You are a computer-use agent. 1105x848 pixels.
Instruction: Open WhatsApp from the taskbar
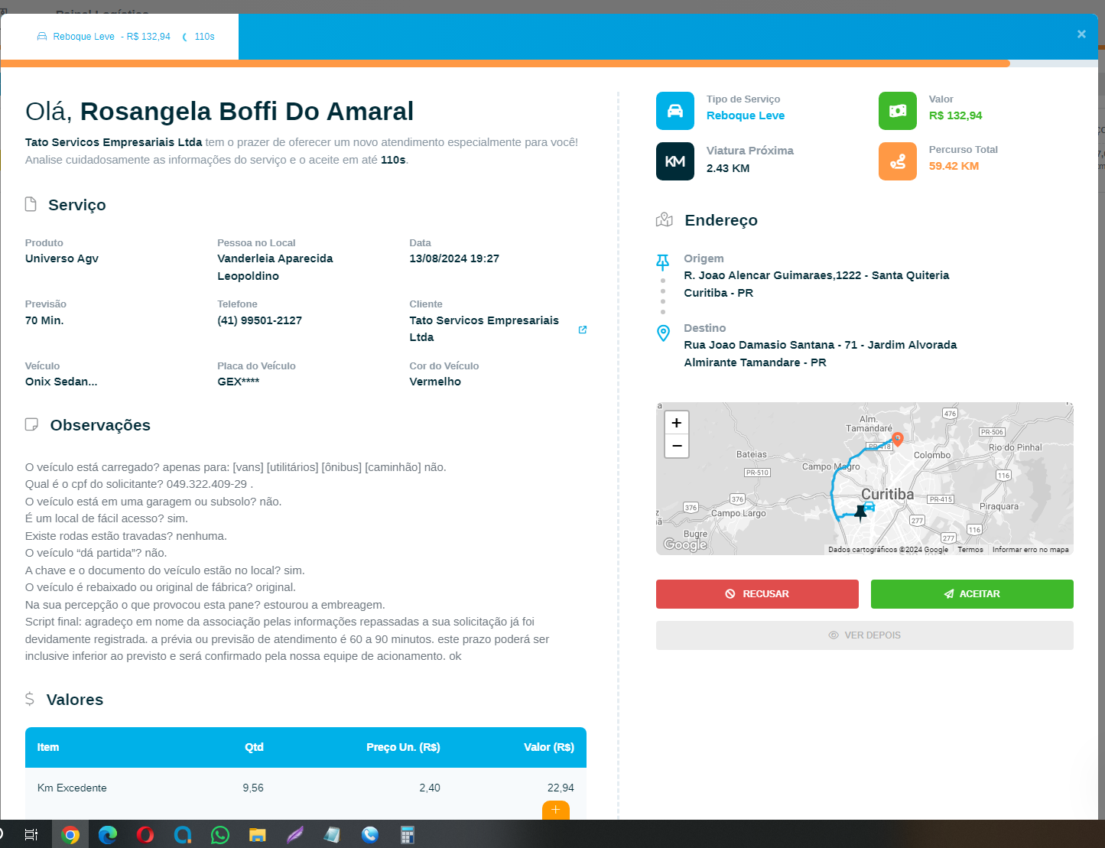click(220, 834)
